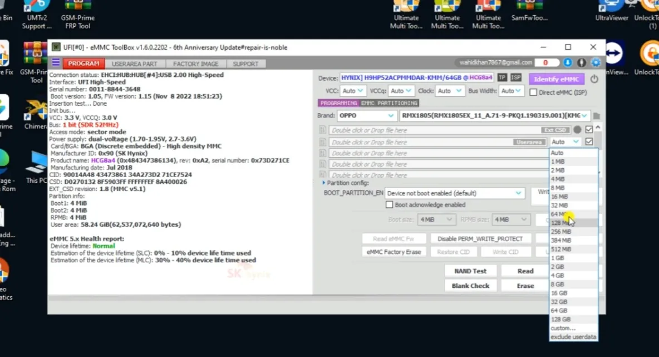Screen dimensions: 659x357
Task: Click the eMMC ToolBox title bar app icon
Action: pos(56,47)
